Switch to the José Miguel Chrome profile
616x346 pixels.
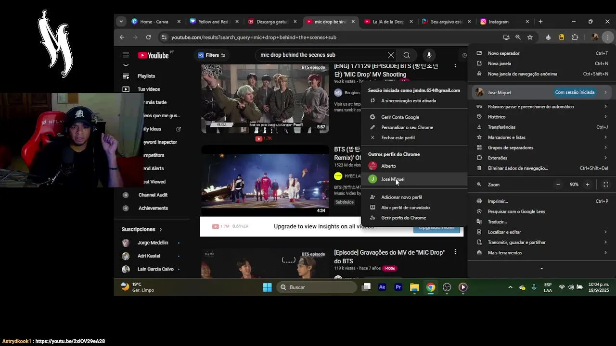point(414,179)
